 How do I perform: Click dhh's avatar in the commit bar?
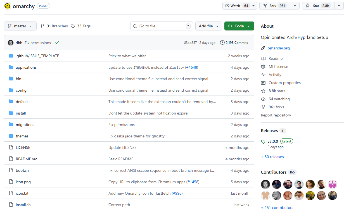pos(11,43)
